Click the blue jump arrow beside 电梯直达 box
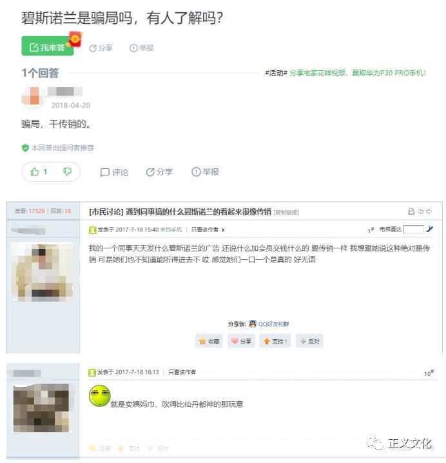This screenshot has height=463, width=446. tap(430, 229)
